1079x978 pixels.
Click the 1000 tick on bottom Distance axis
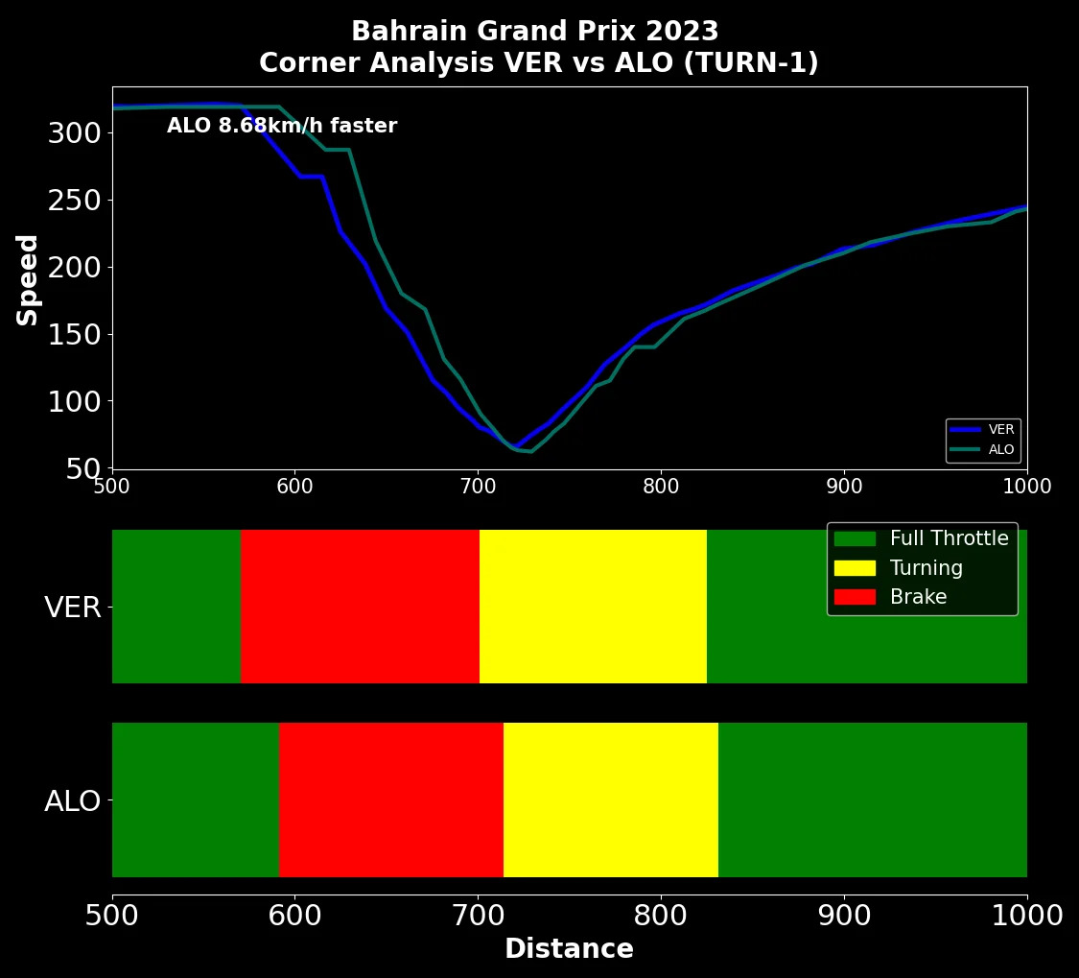tap(1026, 916)
